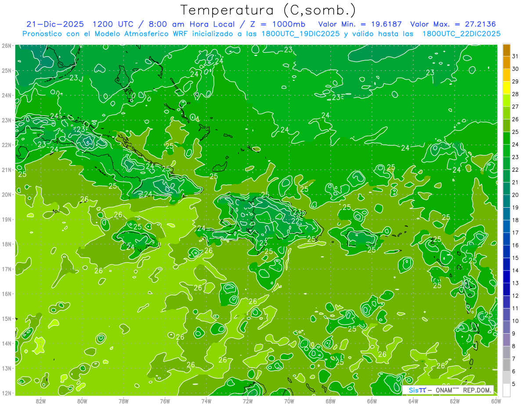Click the colorbar label 20

[516, 195]
